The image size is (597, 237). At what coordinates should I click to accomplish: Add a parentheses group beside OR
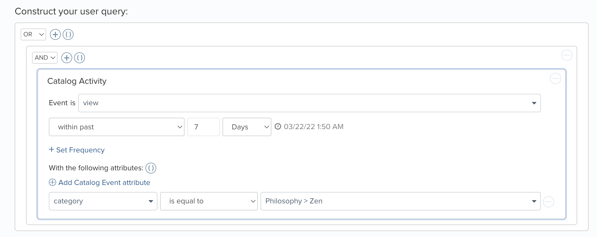point(68,34)
